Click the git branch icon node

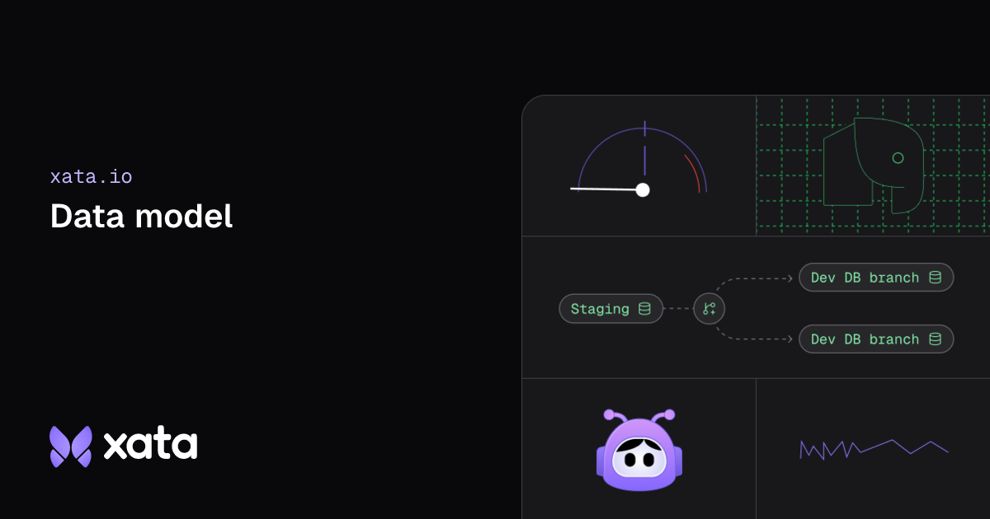pyautogui.click(x=709, y=309)
